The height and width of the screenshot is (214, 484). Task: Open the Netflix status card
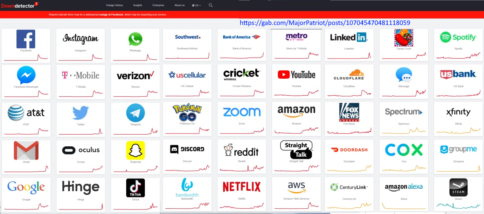pyautogui.click(x=242, y=194)
